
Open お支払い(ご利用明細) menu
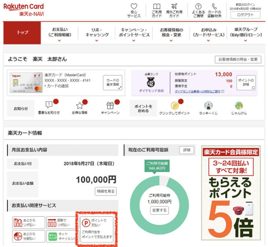point(60,32)
